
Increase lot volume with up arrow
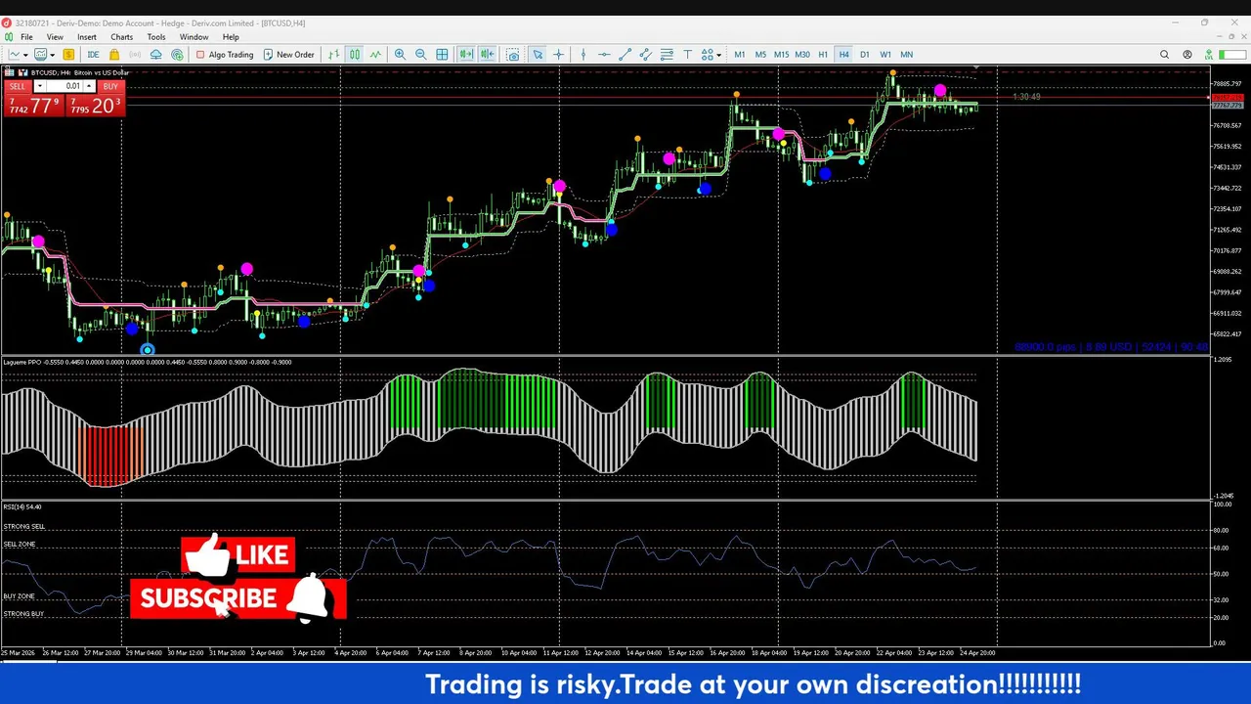pos(89,86)
